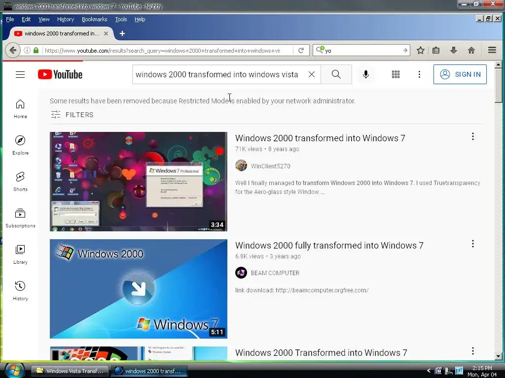Open the File menu
The height and width of the screenshot is (378, 505).
(10, 19)
